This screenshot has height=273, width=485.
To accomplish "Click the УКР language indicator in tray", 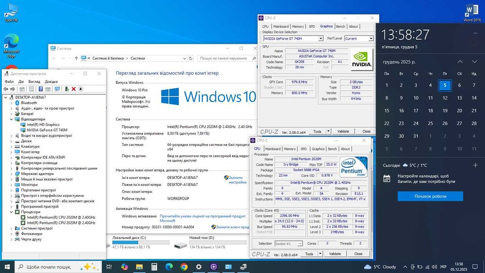I will pos(443,267).
